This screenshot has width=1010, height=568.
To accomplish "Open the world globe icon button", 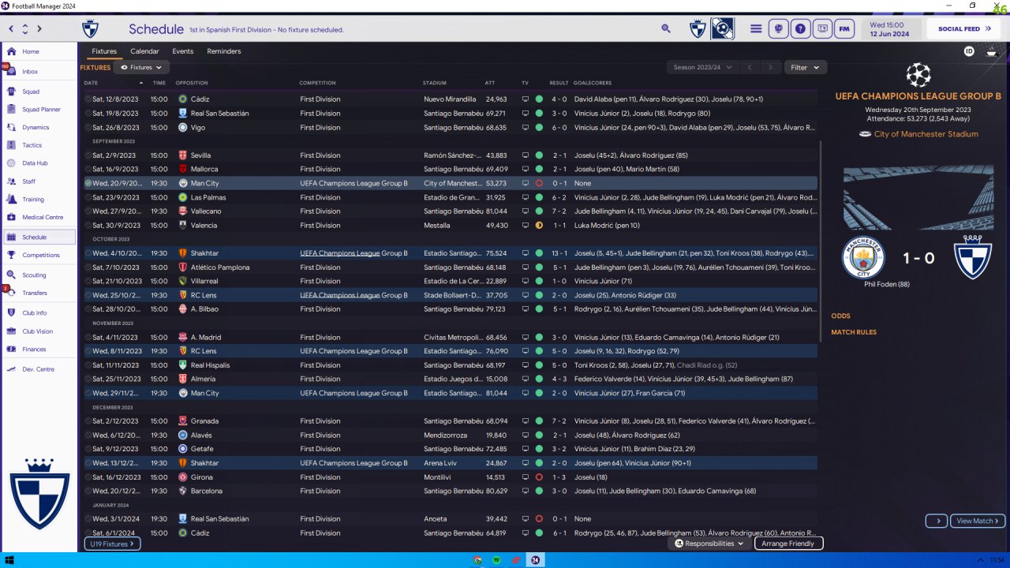I will (x=779, y=28).
